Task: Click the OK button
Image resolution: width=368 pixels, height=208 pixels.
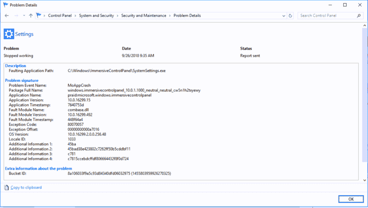Action: click(x=351, y=199)
